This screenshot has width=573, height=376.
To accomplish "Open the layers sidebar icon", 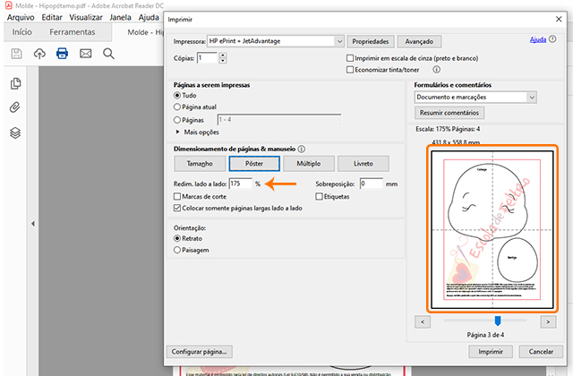I will pyautogui.click(x=15, y=132).
